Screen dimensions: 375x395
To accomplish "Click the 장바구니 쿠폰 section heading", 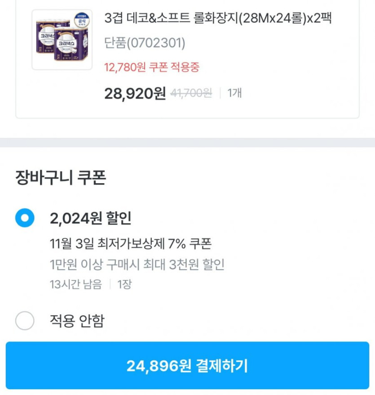I will pyautogui.click(x=61, y=178).
